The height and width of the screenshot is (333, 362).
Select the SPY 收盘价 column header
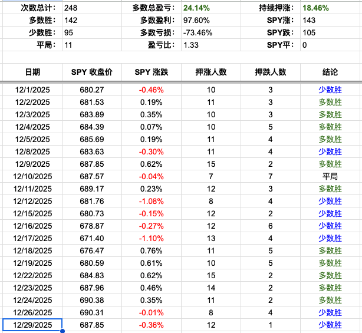[x=92, y=72]
